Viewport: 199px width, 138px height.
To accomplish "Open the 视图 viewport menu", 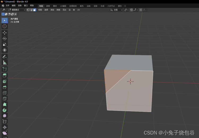I will [x=40, y=10].
